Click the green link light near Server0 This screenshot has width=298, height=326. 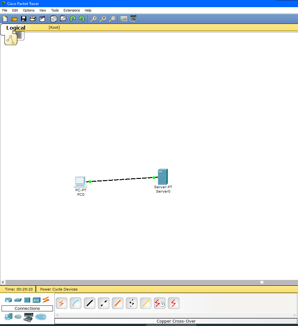[x=154, y=178]
